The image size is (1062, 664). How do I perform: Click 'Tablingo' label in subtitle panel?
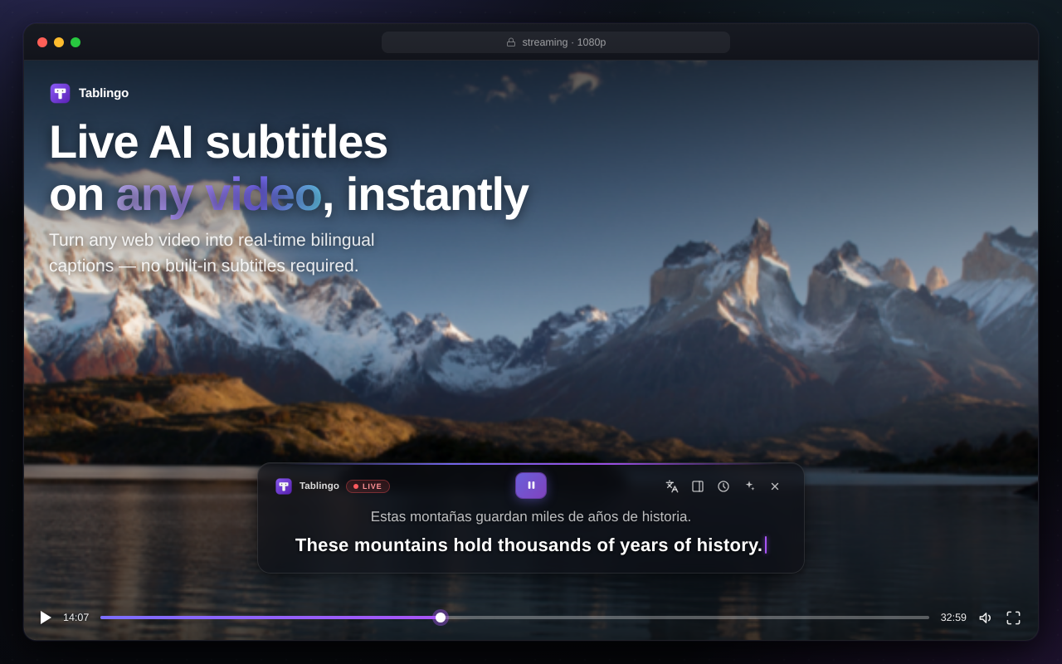click(x=319, y=486)
